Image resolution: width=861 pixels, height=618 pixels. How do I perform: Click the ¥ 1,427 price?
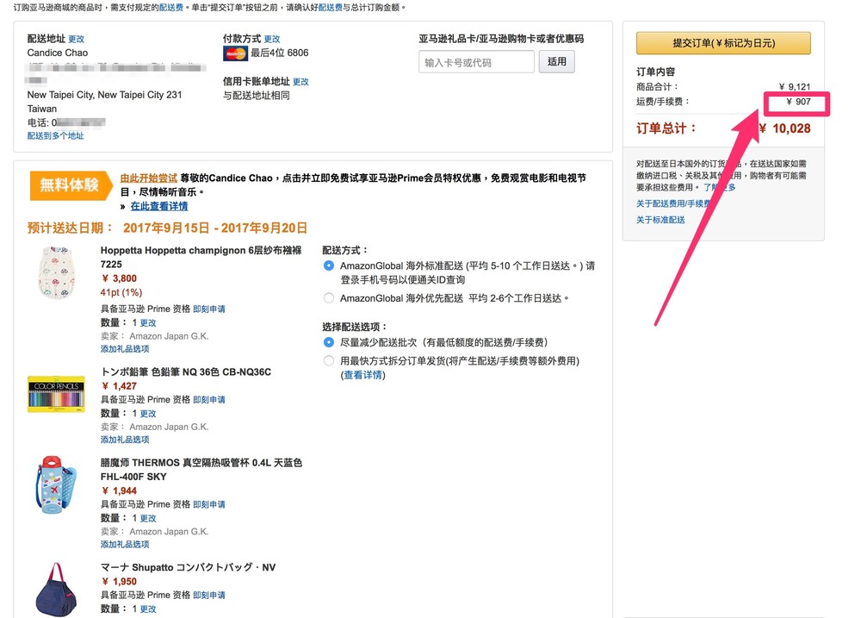[119, 386]
